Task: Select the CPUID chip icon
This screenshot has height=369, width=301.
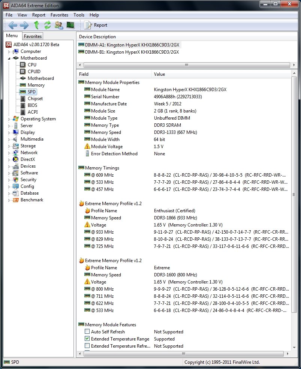Action: click(23, 72)
